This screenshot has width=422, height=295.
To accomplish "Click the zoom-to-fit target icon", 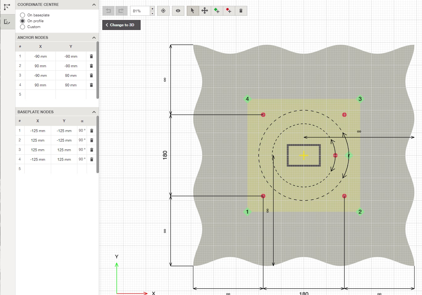I will [x=163, y=10].
